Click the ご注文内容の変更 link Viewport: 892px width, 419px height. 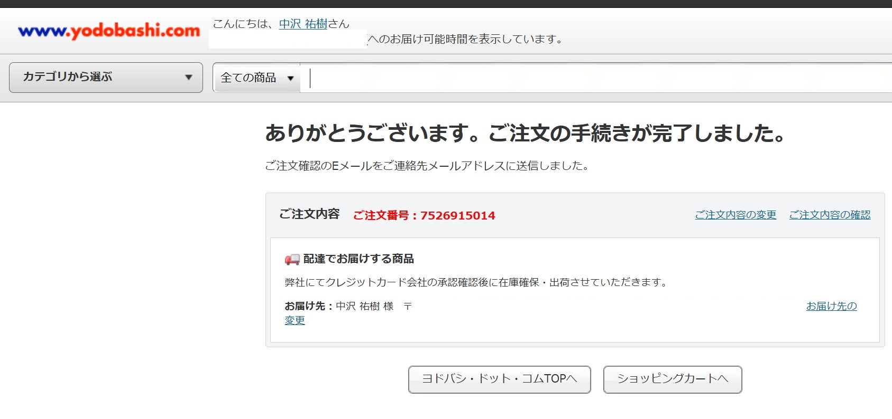pyautogui.click(x=735, y=215)
